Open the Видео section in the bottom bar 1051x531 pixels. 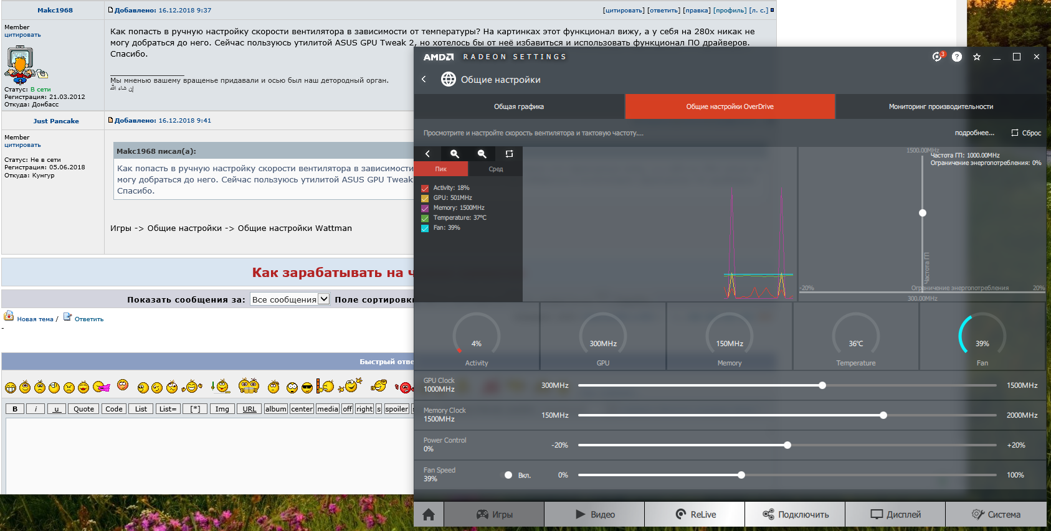[595, 514]
